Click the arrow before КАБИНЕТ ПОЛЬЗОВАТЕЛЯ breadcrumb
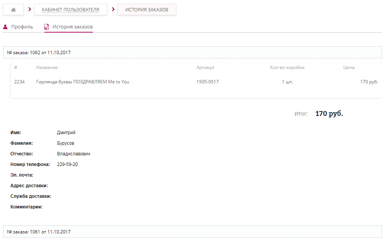 pos(30,9)
